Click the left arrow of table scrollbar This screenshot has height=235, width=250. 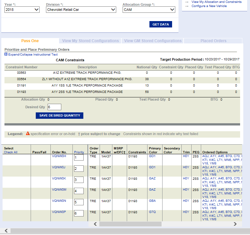pos(95,224)
